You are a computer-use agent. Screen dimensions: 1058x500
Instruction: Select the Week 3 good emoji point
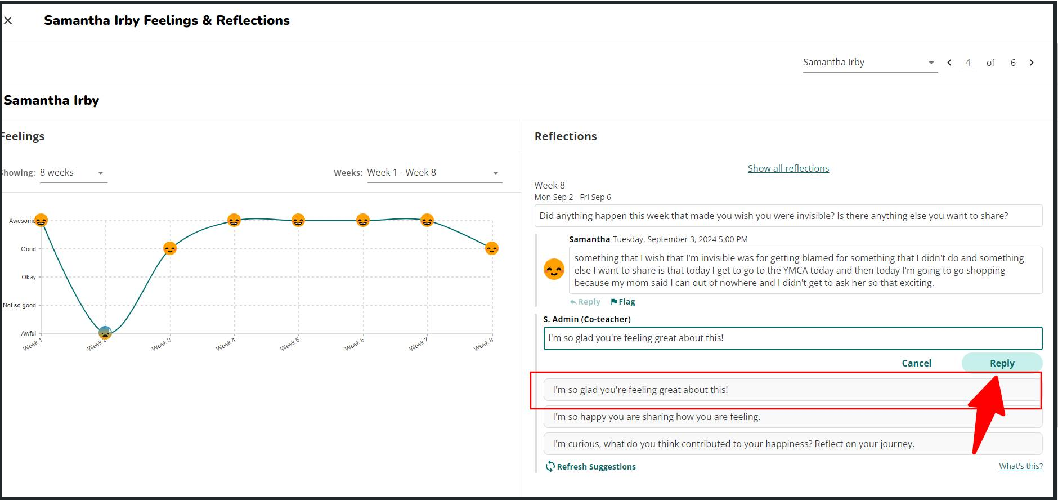(x=170, y=248)
